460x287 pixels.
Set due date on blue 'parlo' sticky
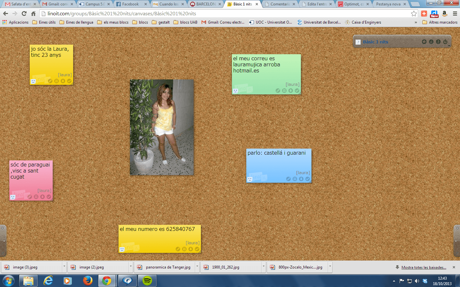pyautogui.click(x=295, y=179)
